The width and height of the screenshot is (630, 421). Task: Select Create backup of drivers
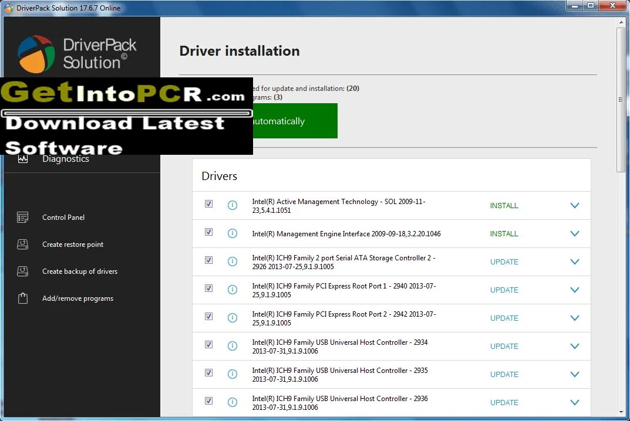[80, 271]
